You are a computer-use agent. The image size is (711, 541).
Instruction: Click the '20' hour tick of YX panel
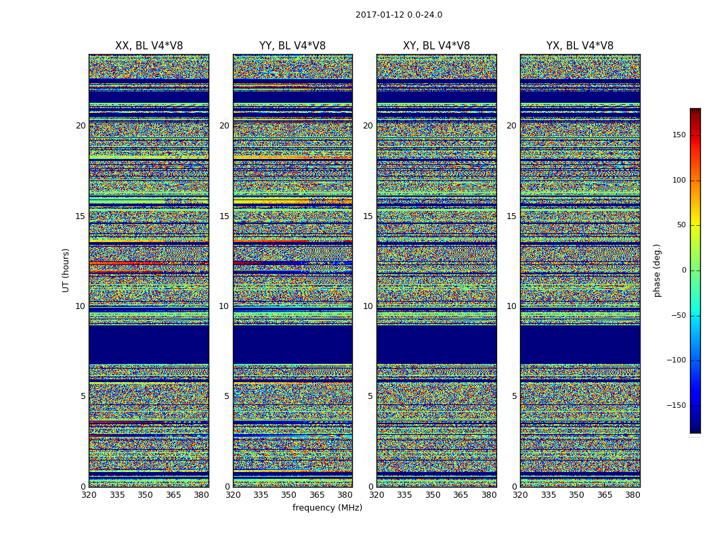[512, 126]
